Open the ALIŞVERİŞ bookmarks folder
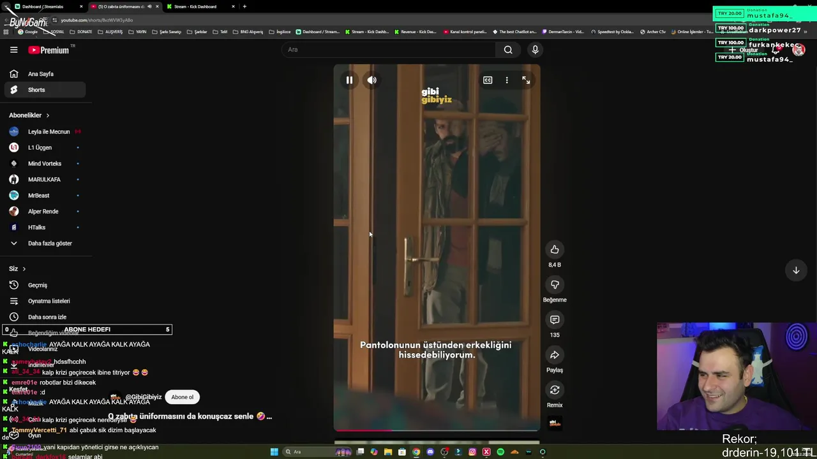This screenshot has height=459, width=817. [110, 32]
